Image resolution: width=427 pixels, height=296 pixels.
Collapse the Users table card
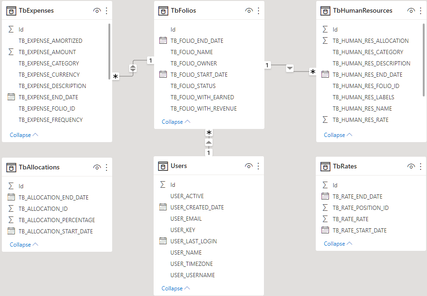click(x=175, y=288)
